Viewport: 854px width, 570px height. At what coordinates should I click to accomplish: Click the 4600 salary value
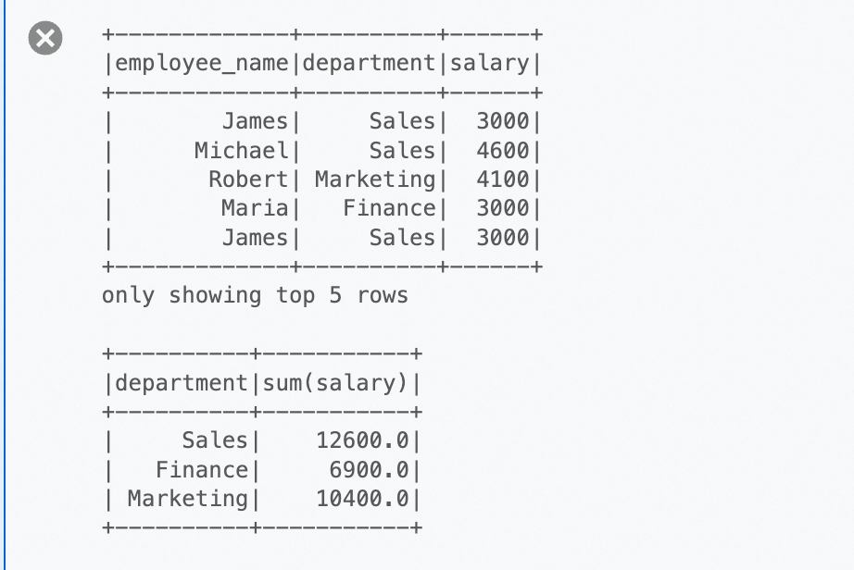pyautogui.click(x=502, y=150)
